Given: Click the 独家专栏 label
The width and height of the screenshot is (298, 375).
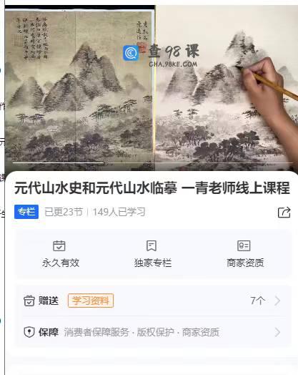Looking at the screenshot, I should 153,263.
